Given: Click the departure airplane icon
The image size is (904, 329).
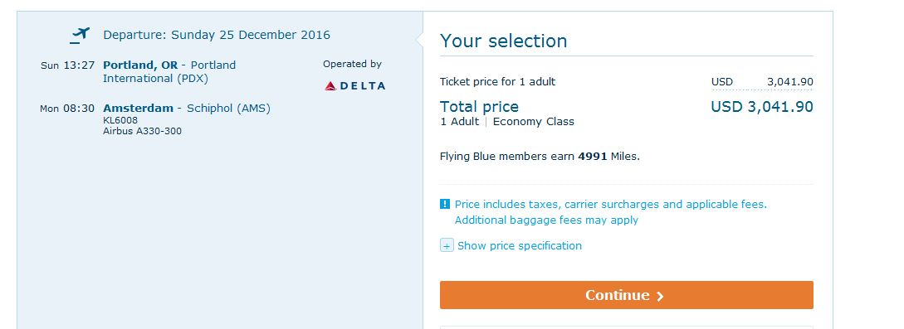Looking at the screenshot, I should point(81,35).
